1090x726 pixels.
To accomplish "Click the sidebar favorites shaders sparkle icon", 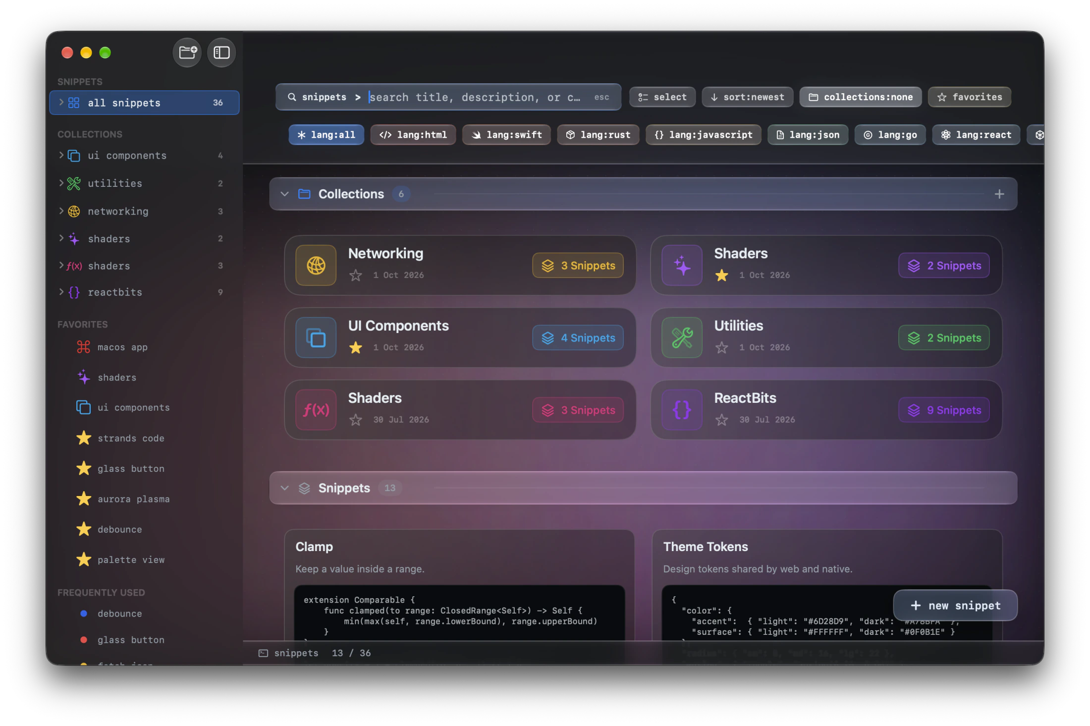I will 83,377.
